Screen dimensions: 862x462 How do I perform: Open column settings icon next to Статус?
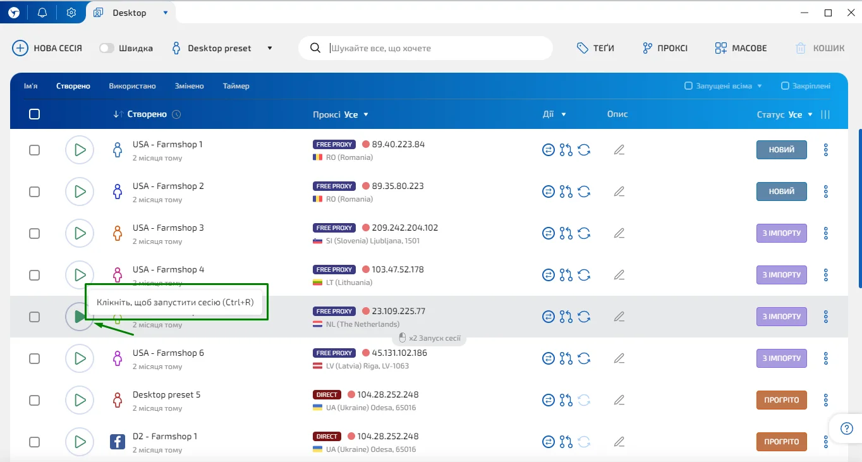point(825,114)
